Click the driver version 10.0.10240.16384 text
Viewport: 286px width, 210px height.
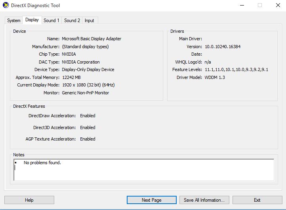222,47
